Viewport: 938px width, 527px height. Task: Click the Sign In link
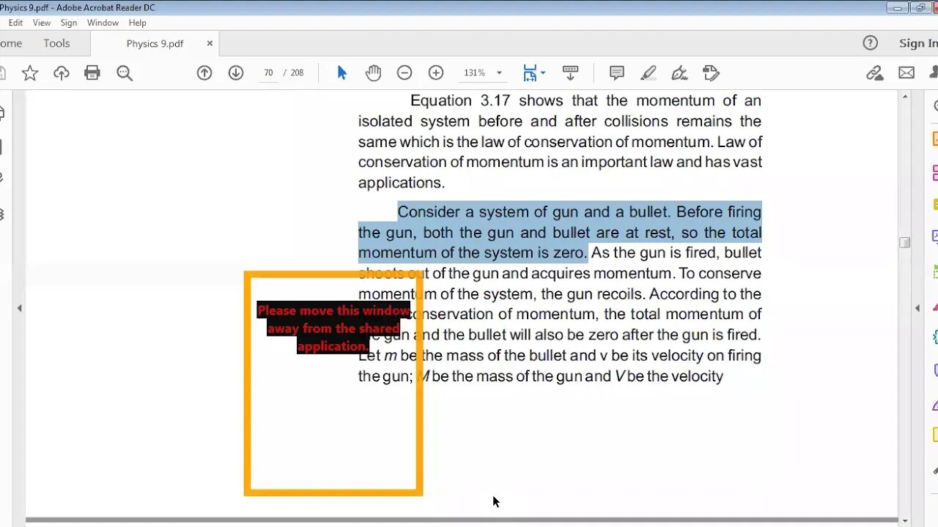coord(918,43)
